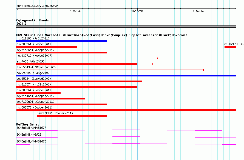Image resolution: width=244 pixels, height=160 pixels.
Task: Open gene label SCN3A|NM_006922
Action: 29,135
